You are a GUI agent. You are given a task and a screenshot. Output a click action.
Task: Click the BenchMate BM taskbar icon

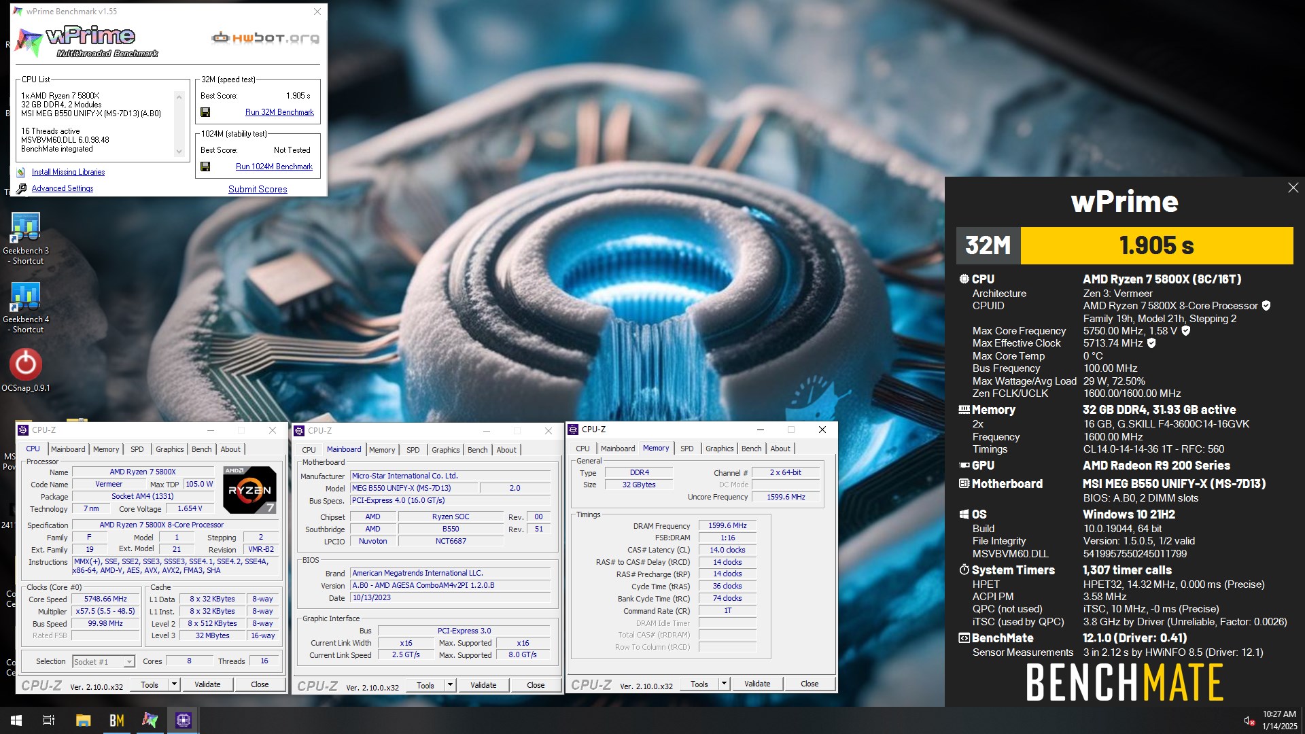coord(117,720)
